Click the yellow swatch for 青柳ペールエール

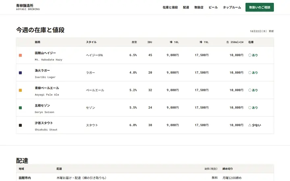(21, 90)
